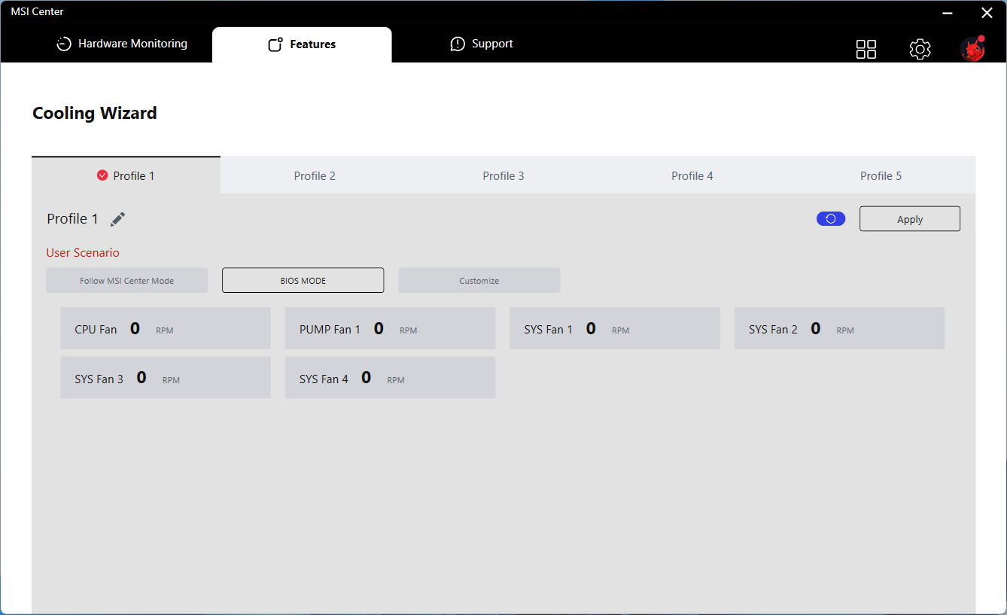The image size is (1007, 615).
Task: Select BIOS MODE scenario
Action: tap(303, 280)
